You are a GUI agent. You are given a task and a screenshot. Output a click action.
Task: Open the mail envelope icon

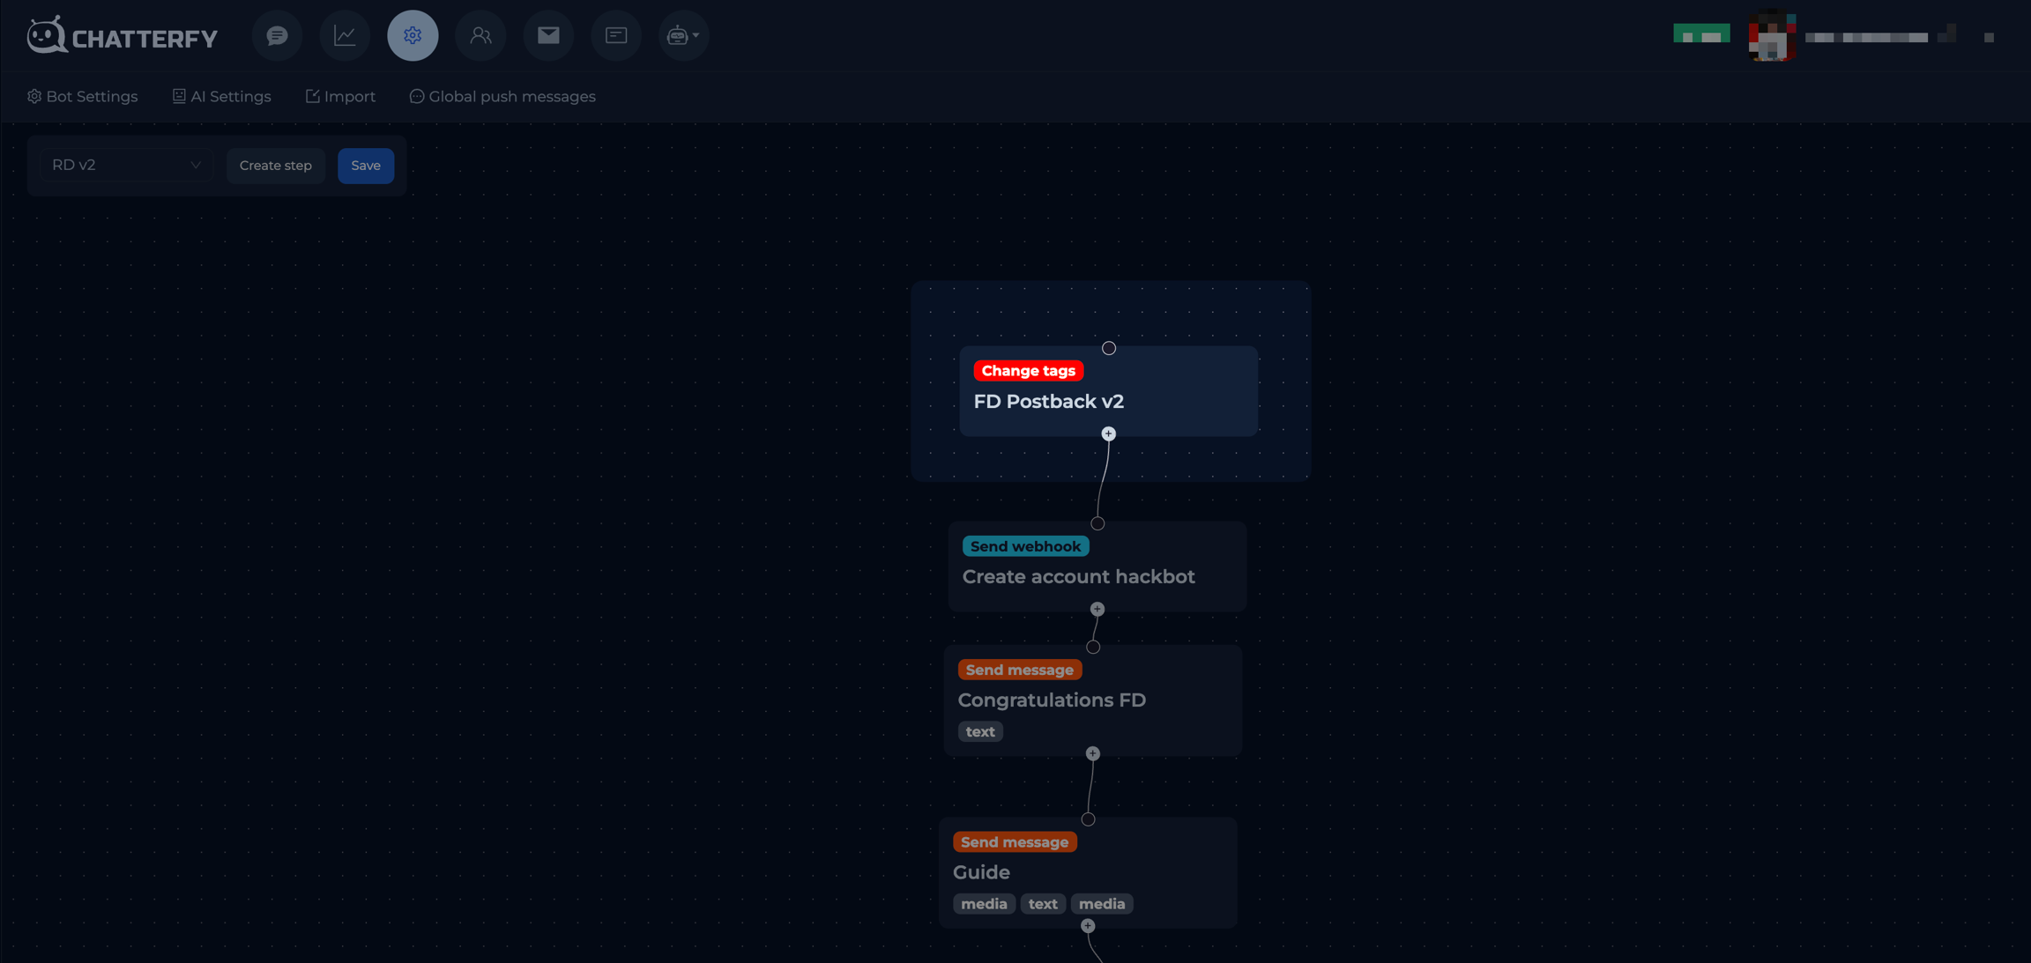point(548,35)
